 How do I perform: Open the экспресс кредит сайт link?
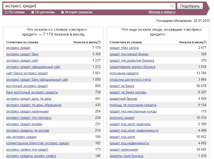[22, 61]
